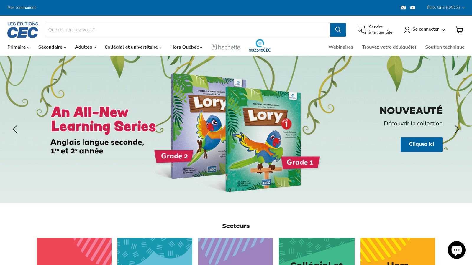The height and width of the screenshot is (265, 472).
Task: Click the magnifying glass search button
Action: pyautogui.click(x=338, y=30)
